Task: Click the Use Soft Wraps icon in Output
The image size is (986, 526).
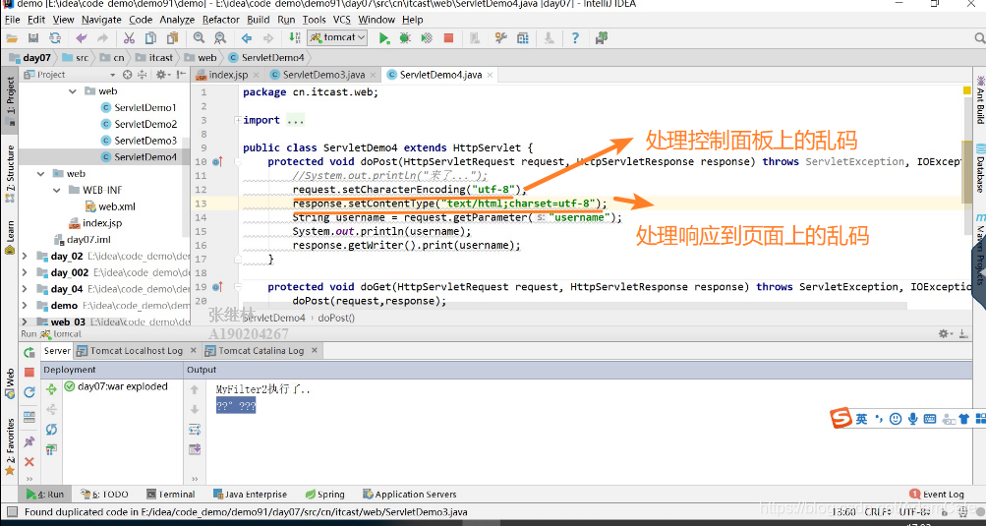Action: point(195,430)
